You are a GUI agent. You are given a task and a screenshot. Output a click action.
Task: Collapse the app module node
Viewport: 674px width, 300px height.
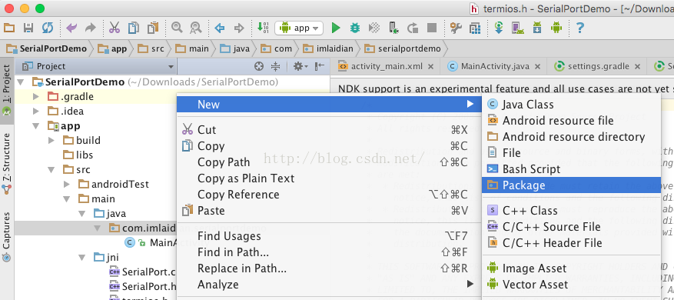pyautogui.click(x=37, y=125)
